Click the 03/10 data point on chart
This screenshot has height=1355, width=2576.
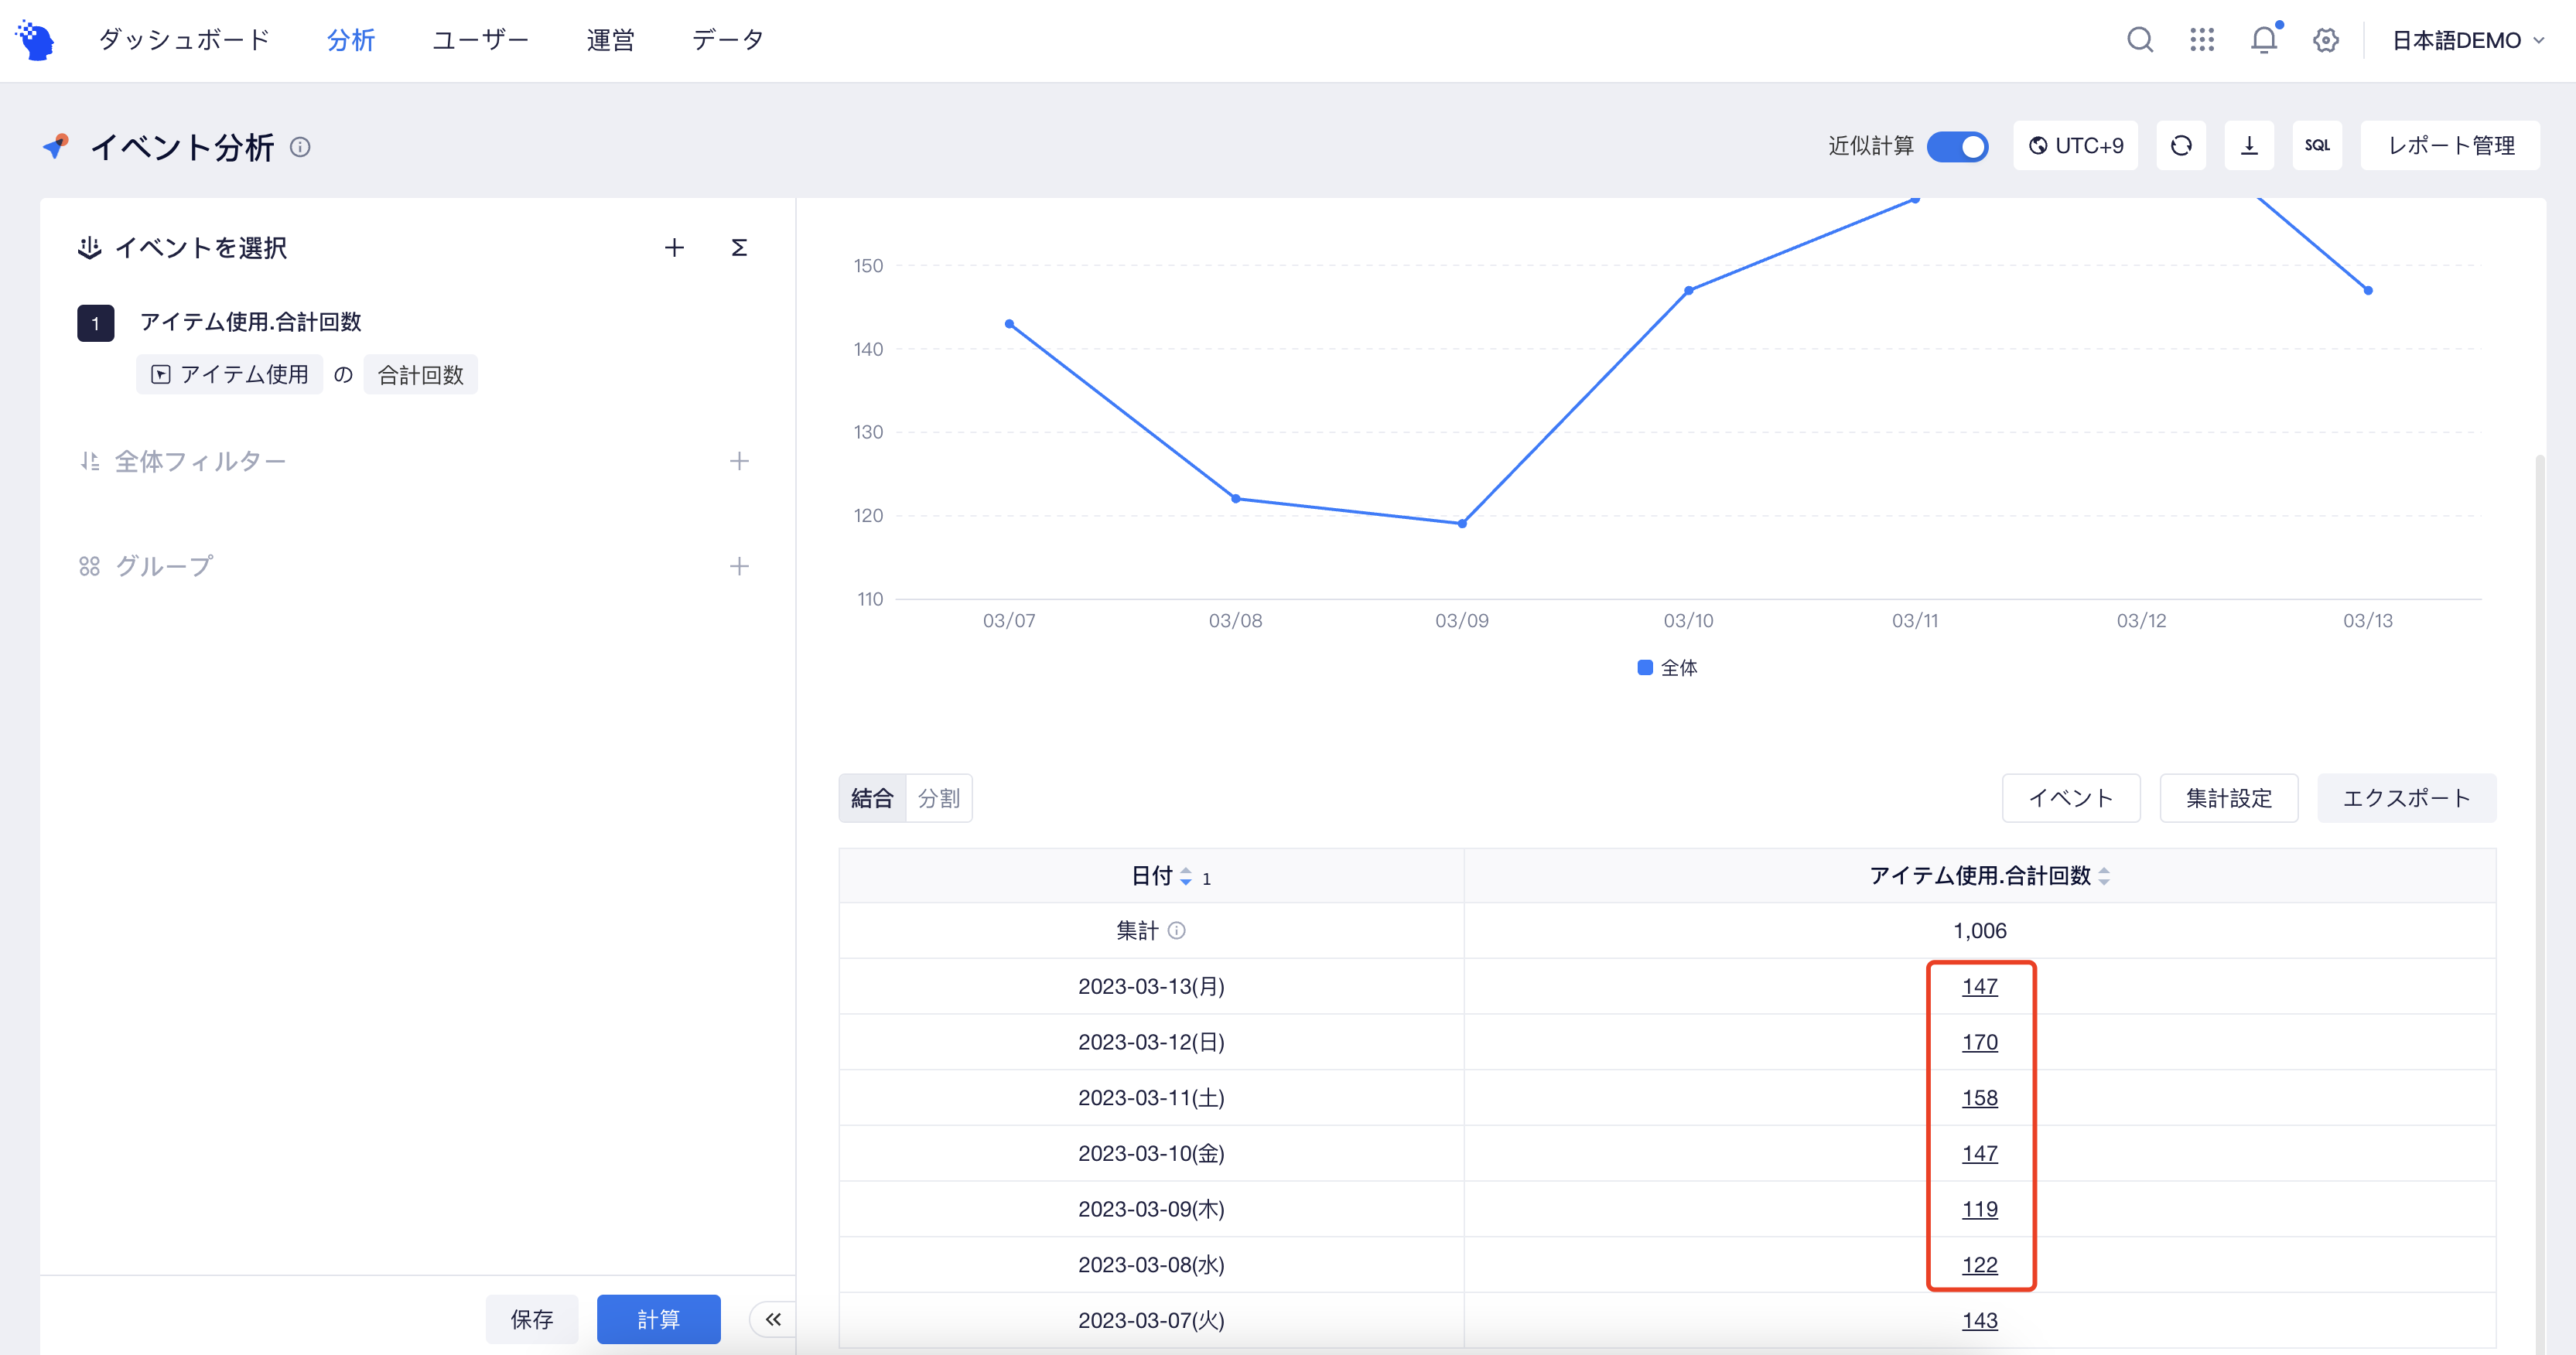pos(1689,290)
